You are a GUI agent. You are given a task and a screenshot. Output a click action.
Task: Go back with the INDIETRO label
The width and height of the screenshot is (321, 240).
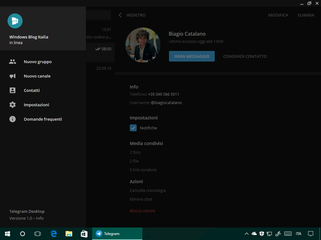click(x=136, y=15)
